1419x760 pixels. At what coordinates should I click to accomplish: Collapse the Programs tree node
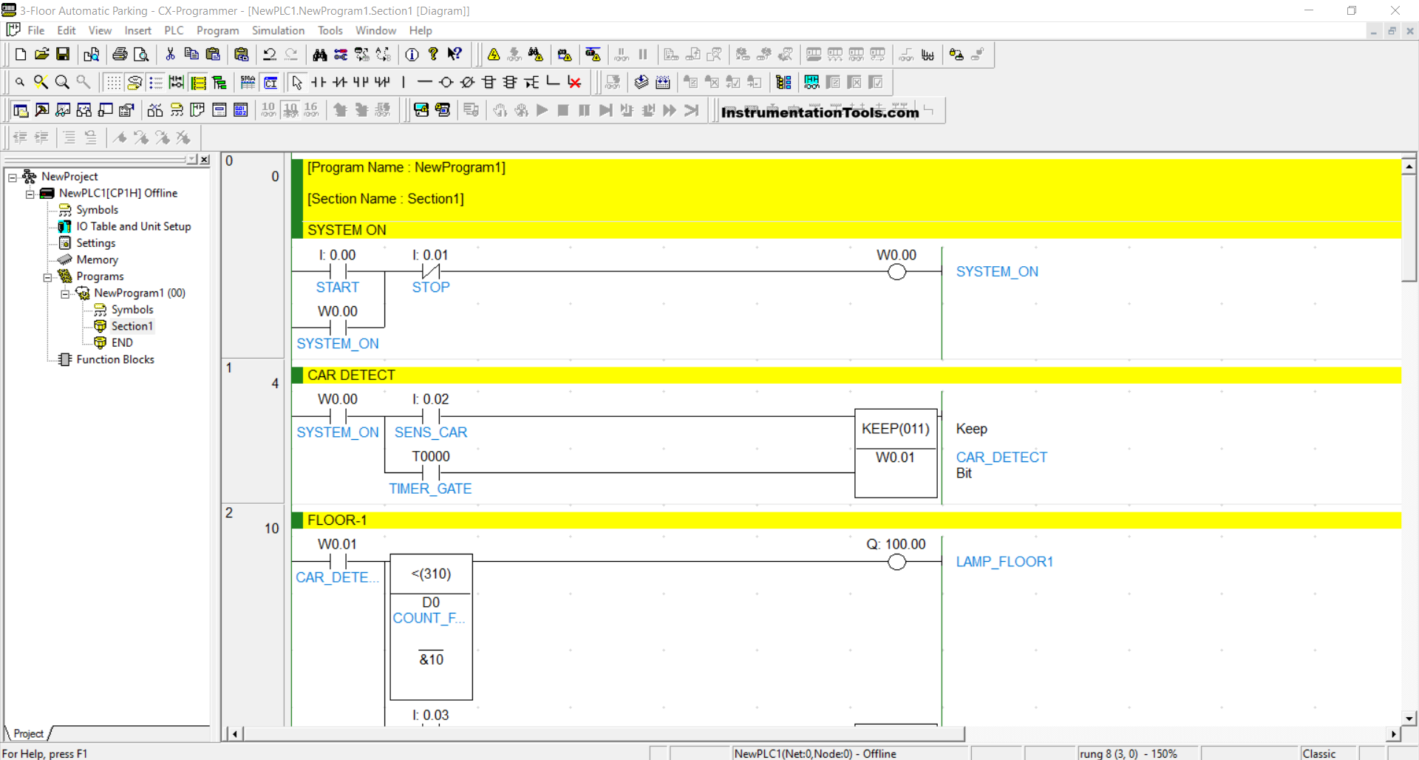click(47, 277)
